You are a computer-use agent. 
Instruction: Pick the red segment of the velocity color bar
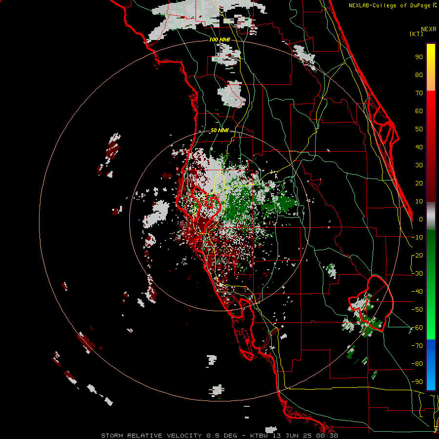pos(431,146)
